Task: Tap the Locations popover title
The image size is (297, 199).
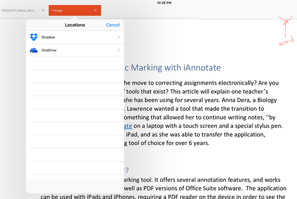Action: click(x=75, y=25)
